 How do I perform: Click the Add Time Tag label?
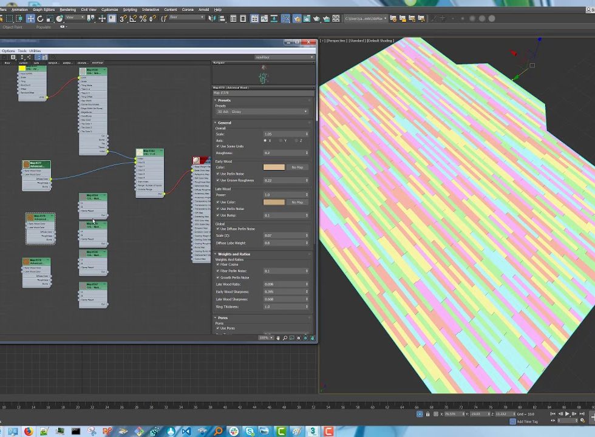(527, 421)
